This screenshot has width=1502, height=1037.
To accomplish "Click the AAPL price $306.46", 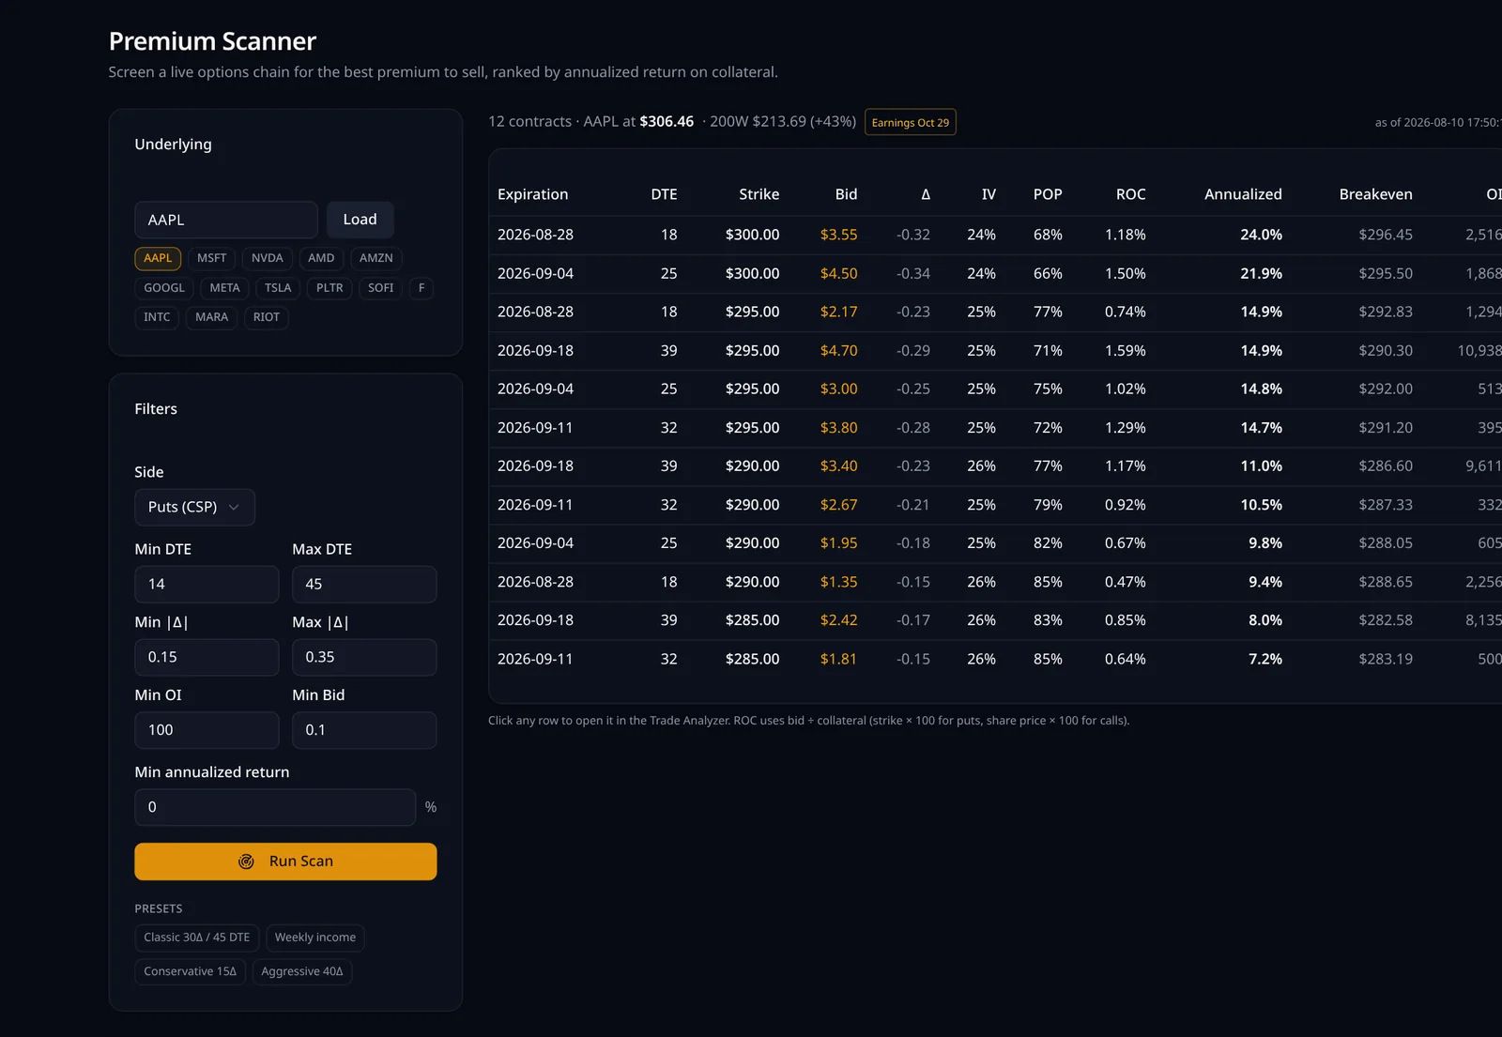I will pos(667,122).
